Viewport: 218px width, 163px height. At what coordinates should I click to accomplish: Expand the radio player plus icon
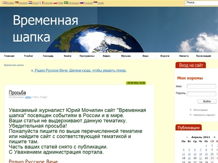(x=32, y=70)
